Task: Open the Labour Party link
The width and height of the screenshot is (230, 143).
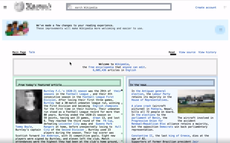Action: (x=161, y=94)
